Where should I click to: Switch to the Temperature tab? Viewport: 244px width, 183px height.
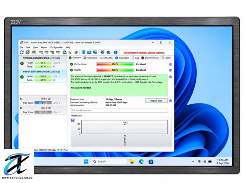point(90,58)
